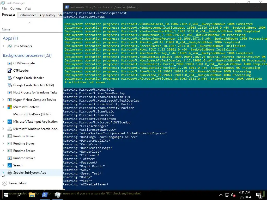Open the Options menu
The width and height of the screenshot is (267, 200).
(16, 9)
